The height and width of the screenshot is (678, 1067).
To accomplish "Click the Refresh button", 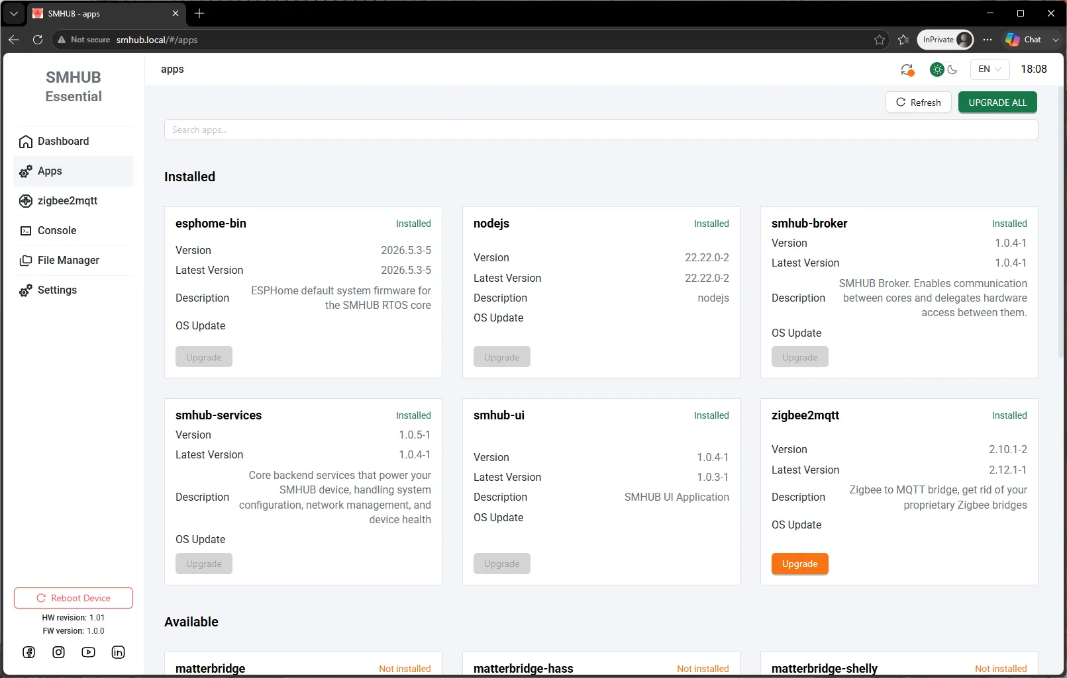I will pyautogui.click(x=919, y=103).
